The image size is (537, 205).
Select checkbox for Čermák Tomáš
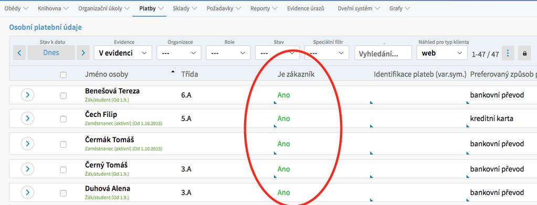point(64,144)
